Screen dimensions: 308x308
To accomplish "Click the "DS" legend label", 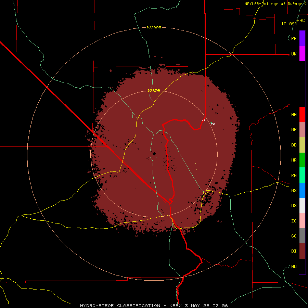I will pyautogui.click(x=294, y=206).
